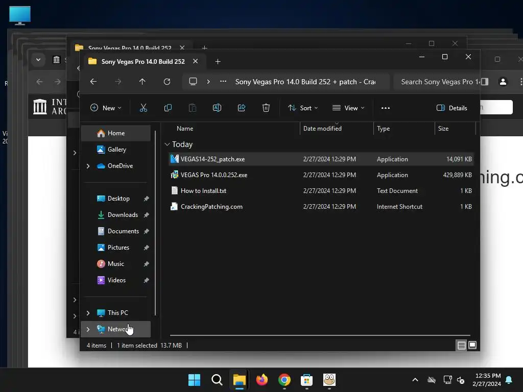The height and width of the screenshot is (392, 523).
Task: Open Pictures quick access folder
Action: [116, 248]
